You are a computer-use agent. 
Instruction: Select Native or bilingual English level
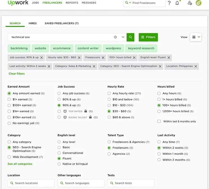click(x=59, y=164)
